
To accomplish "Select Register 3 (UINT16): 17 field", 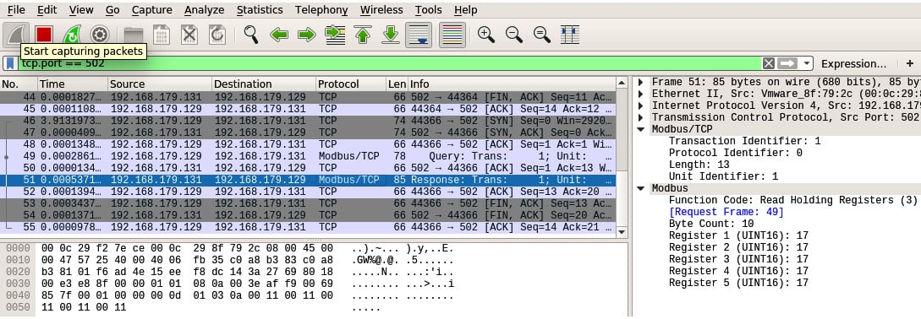I will point(738,259).
